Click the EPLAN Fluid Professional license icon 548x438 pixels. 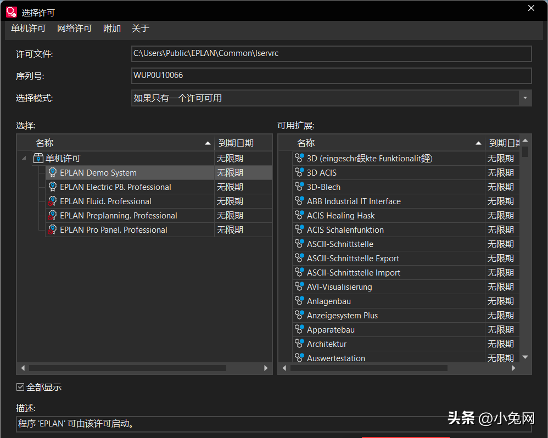53,201
